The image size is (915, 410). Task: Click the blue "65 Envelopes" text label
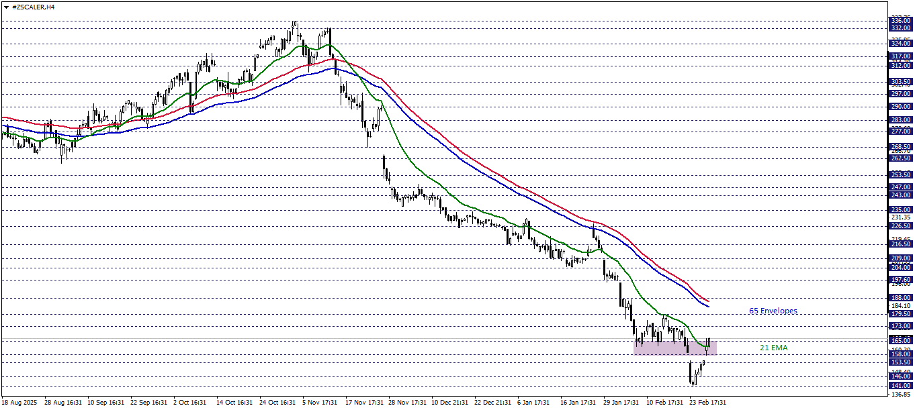click(773, 311)
